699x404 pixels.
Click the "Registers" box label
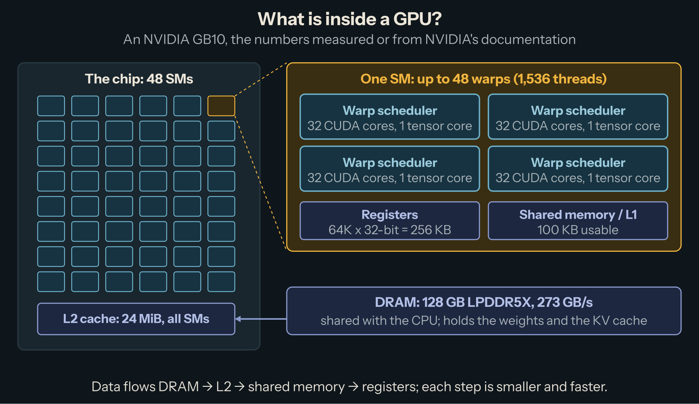pyautogui.click(x=390, y=214)
